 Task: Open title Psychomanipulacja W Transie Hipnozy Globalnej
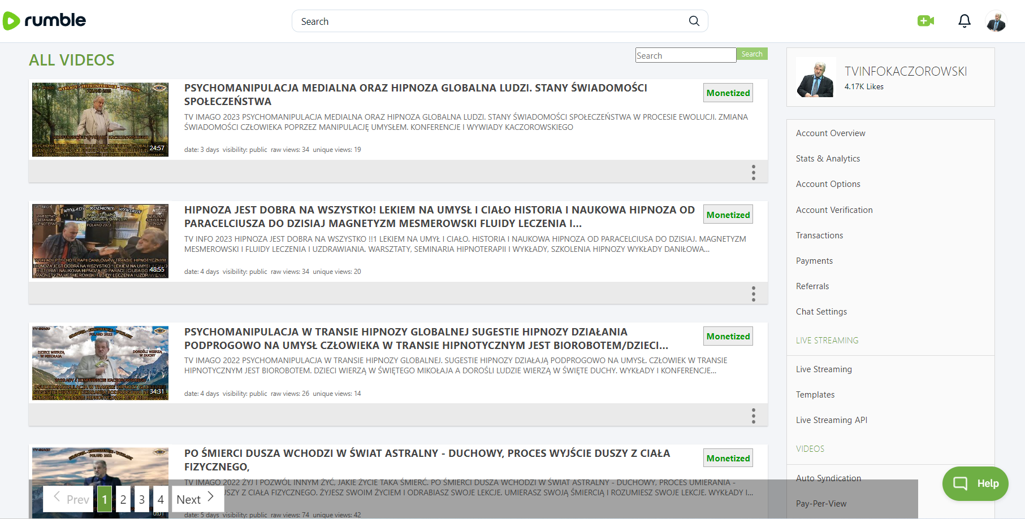click(x=426, y=338)
